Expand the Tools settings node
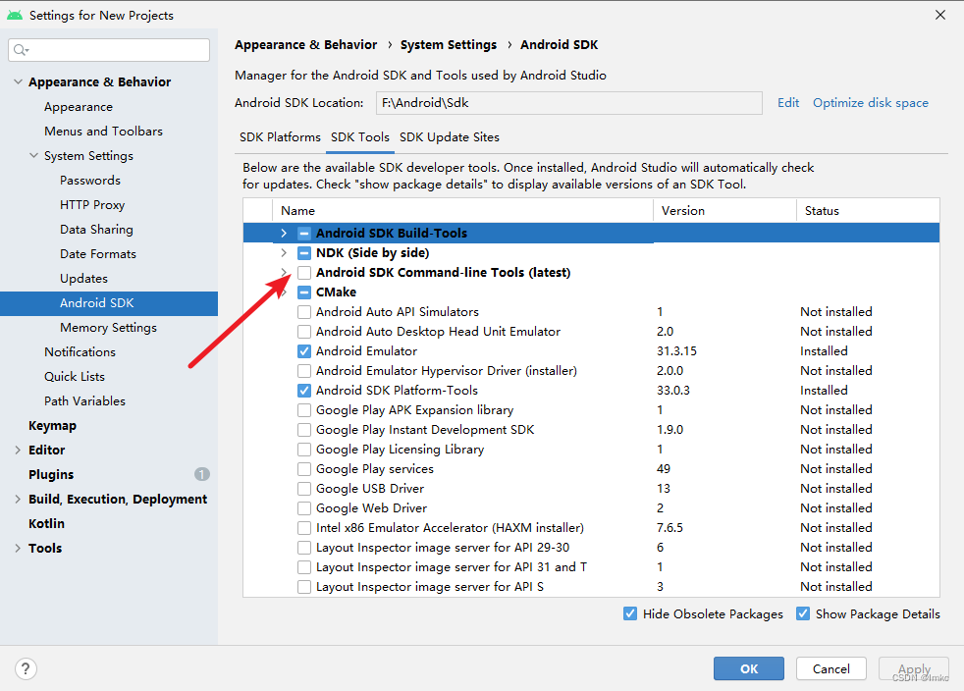The width and height of the screenshot is (964, 691). (x=18, y=549)
